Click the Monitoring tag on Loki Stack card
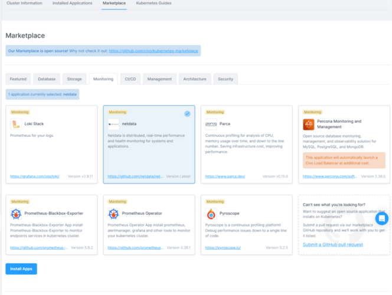 pyautogui.click(x=19, y=112)
